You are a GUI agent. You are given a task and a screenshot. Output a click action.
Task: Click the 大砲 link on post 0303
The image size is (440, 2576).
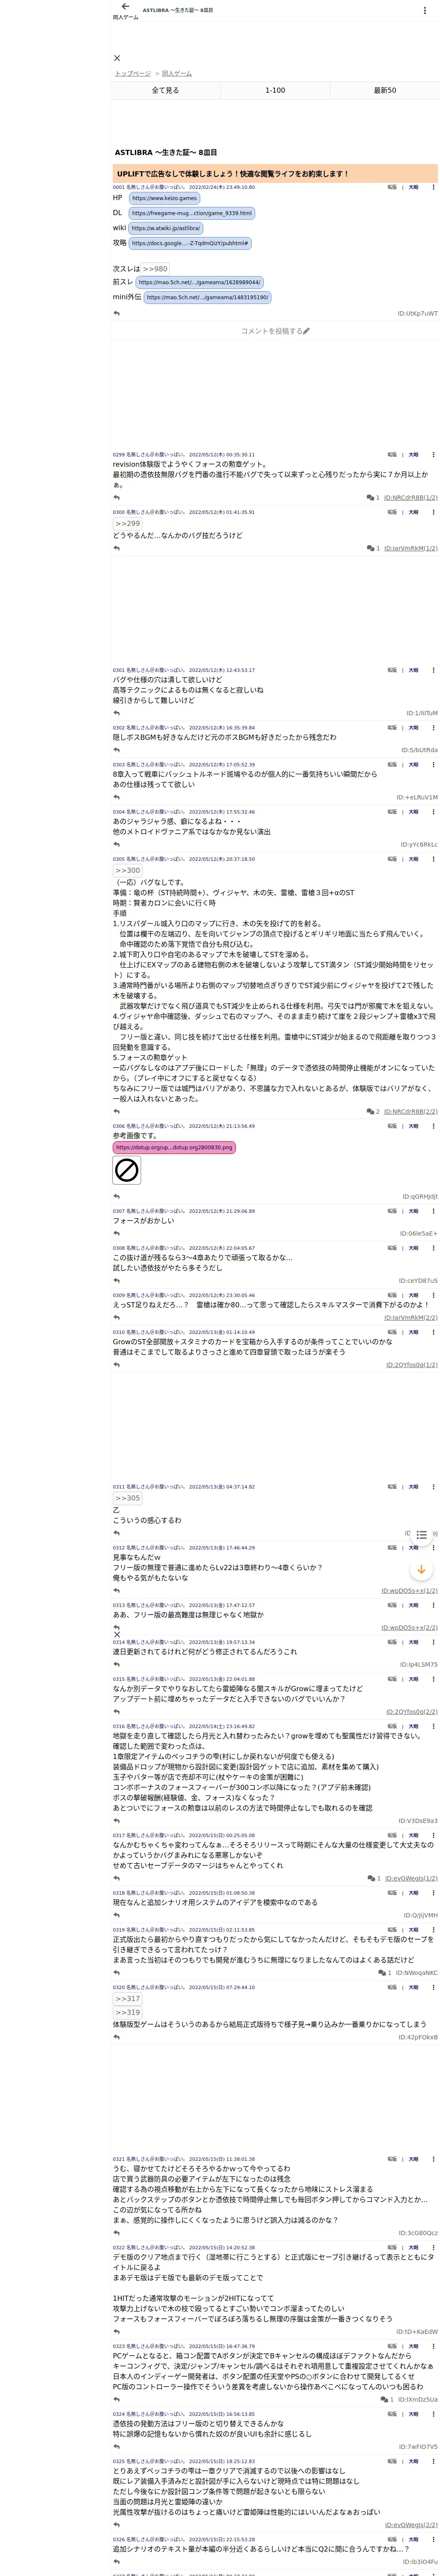point(413,765)
